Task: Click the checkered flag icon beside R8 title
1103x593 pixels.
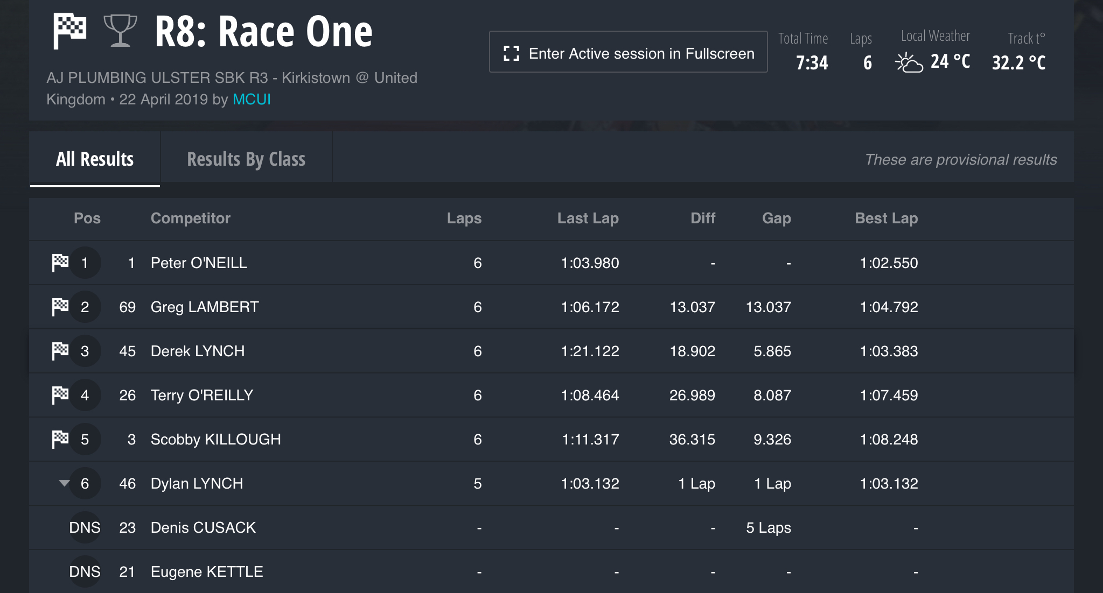Action: click(69, 31)
